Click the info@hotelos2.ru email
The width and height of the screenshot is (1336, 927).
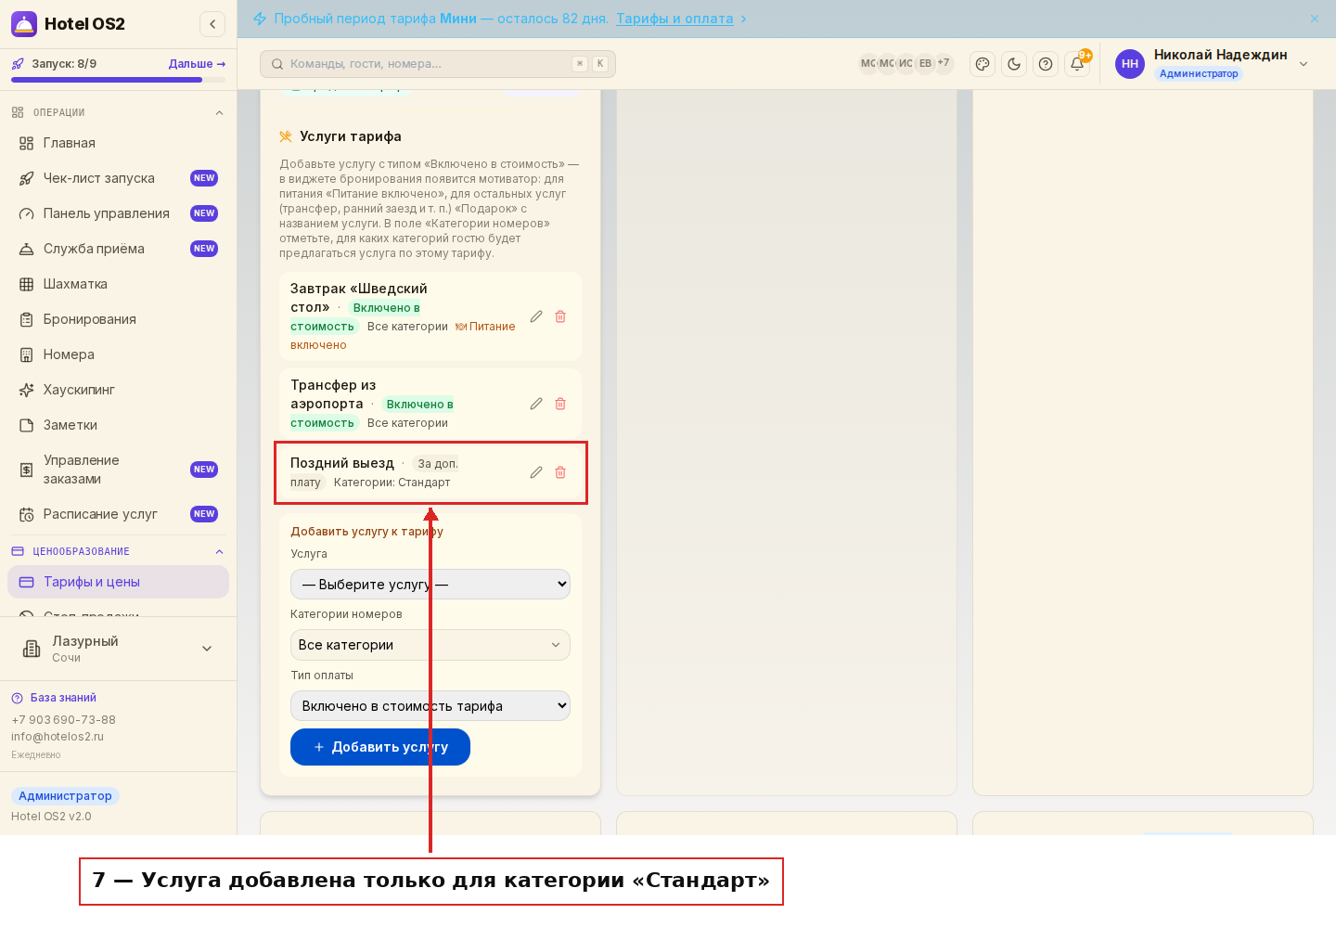[x=58, y=737]
